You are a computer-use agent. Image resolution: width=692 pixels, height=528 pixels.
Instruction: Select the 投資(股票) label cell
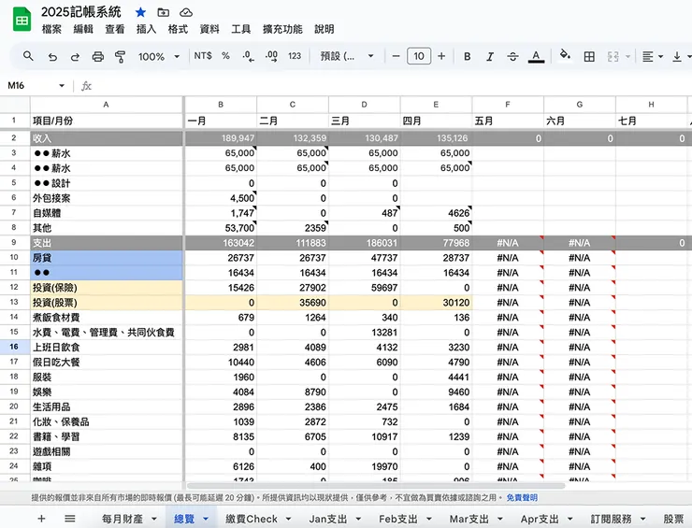coord(106,303)
